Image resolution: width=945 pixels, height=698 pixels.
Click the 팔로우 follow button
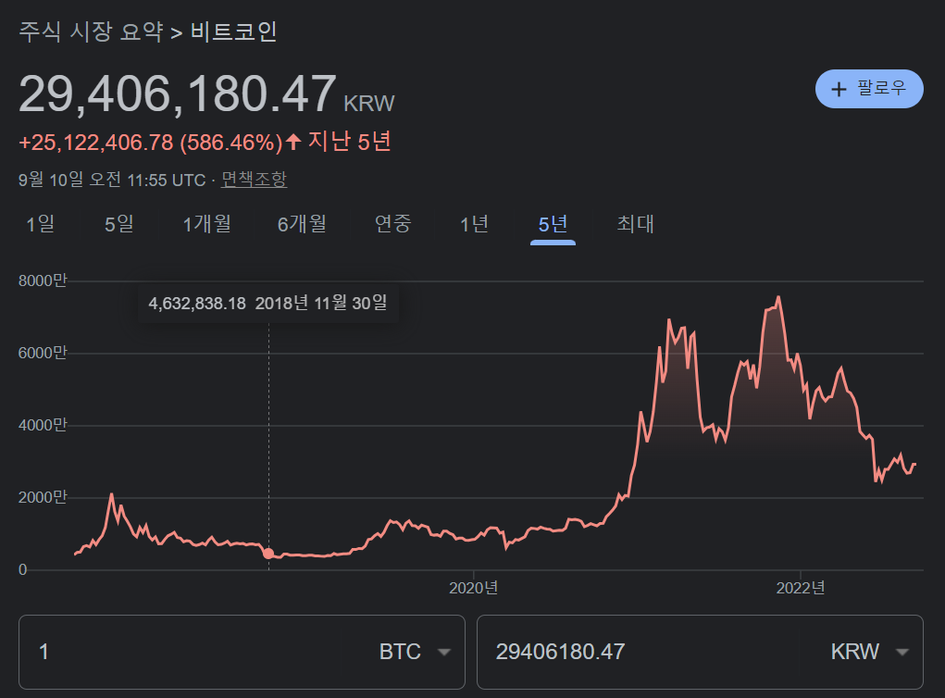pyautogui.click(x=869, y=89)
